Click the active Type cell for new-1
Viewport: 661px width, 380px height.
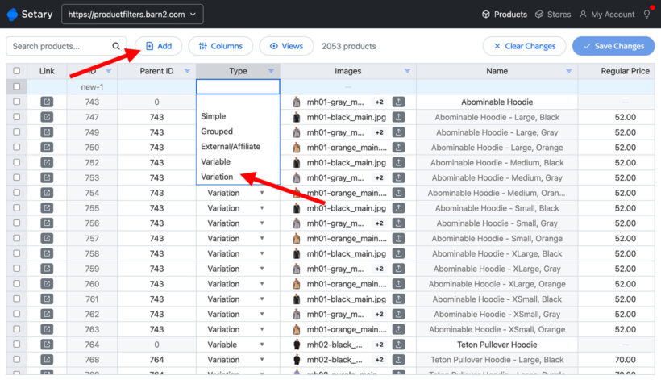(238, 87)
